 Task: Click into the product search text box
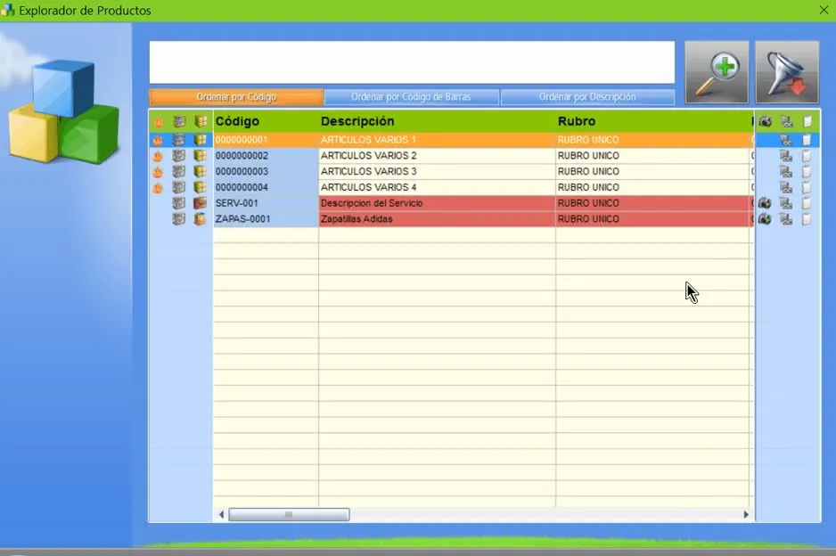tap(412, 62)
